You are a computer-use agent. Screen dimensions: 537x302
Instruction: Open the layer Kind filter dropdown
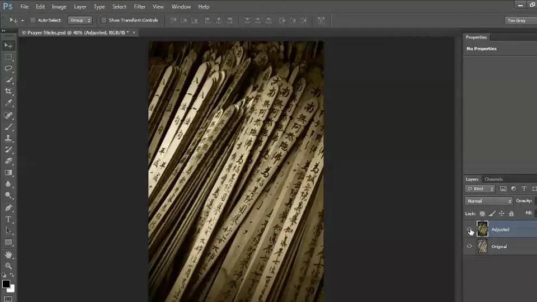point(480,188)
